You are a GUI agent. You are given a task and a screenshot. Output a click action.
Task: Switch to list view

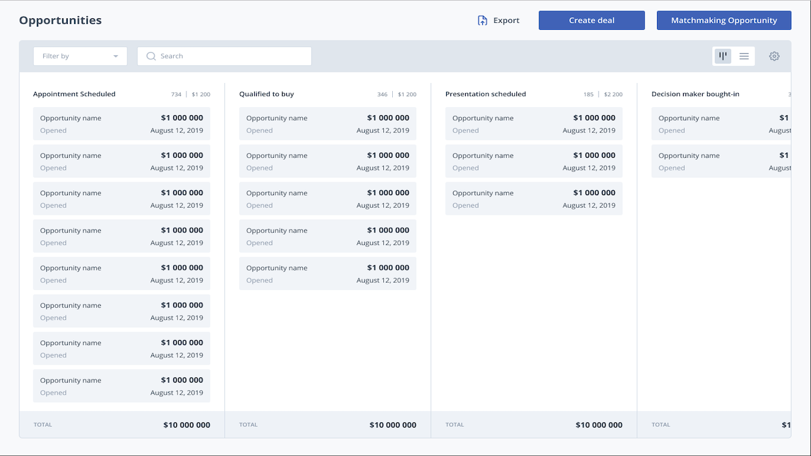pos(744,56)
